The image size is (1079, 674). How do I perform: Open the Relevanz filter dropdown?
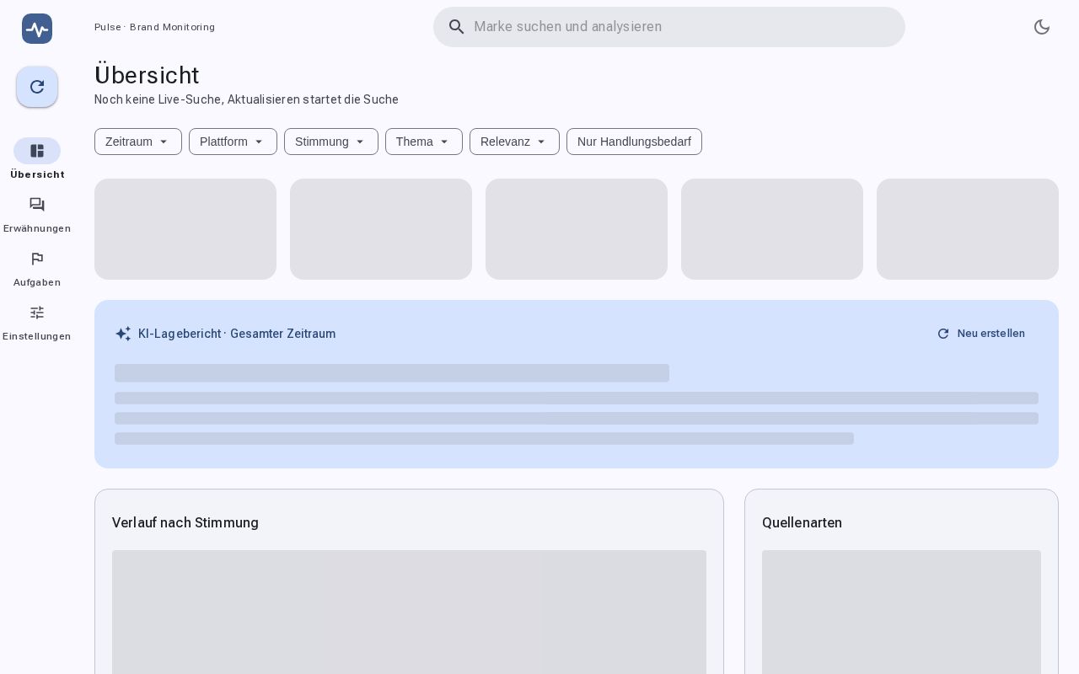pos(514,142)
